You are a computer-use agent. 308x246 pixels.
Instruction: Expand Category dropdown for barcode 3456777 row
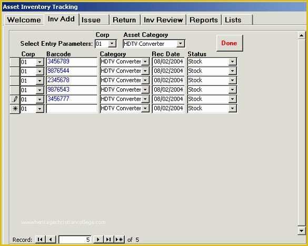point(145,99)
